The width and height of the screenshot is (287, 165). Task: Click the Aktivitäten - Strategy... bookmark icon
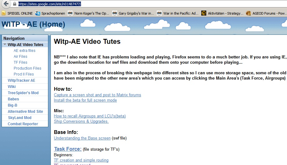click(204, 13)
